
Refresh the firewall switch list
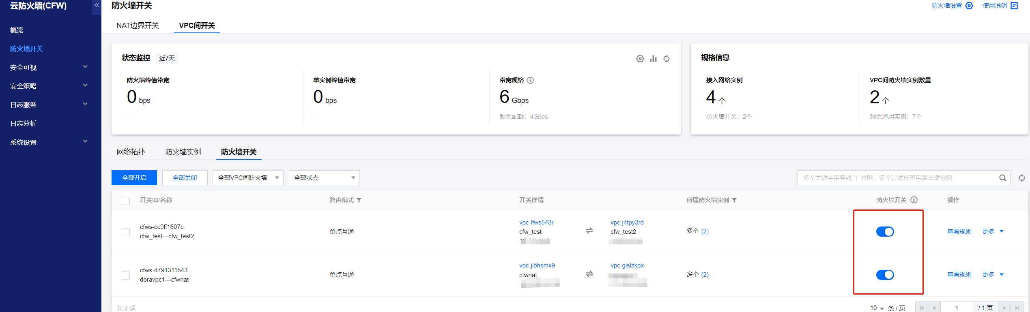point(1021,178)
